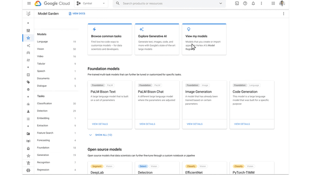Click the PaLM Bison Text card title

(103, 92)
